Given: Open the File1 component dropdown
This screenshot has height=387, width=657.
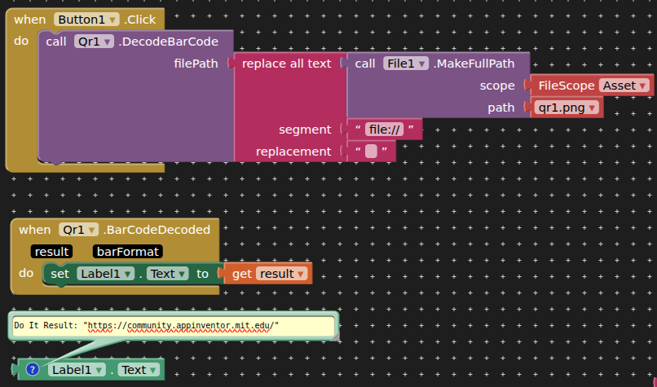Looking at the screenshot, I should pos(405,63).
